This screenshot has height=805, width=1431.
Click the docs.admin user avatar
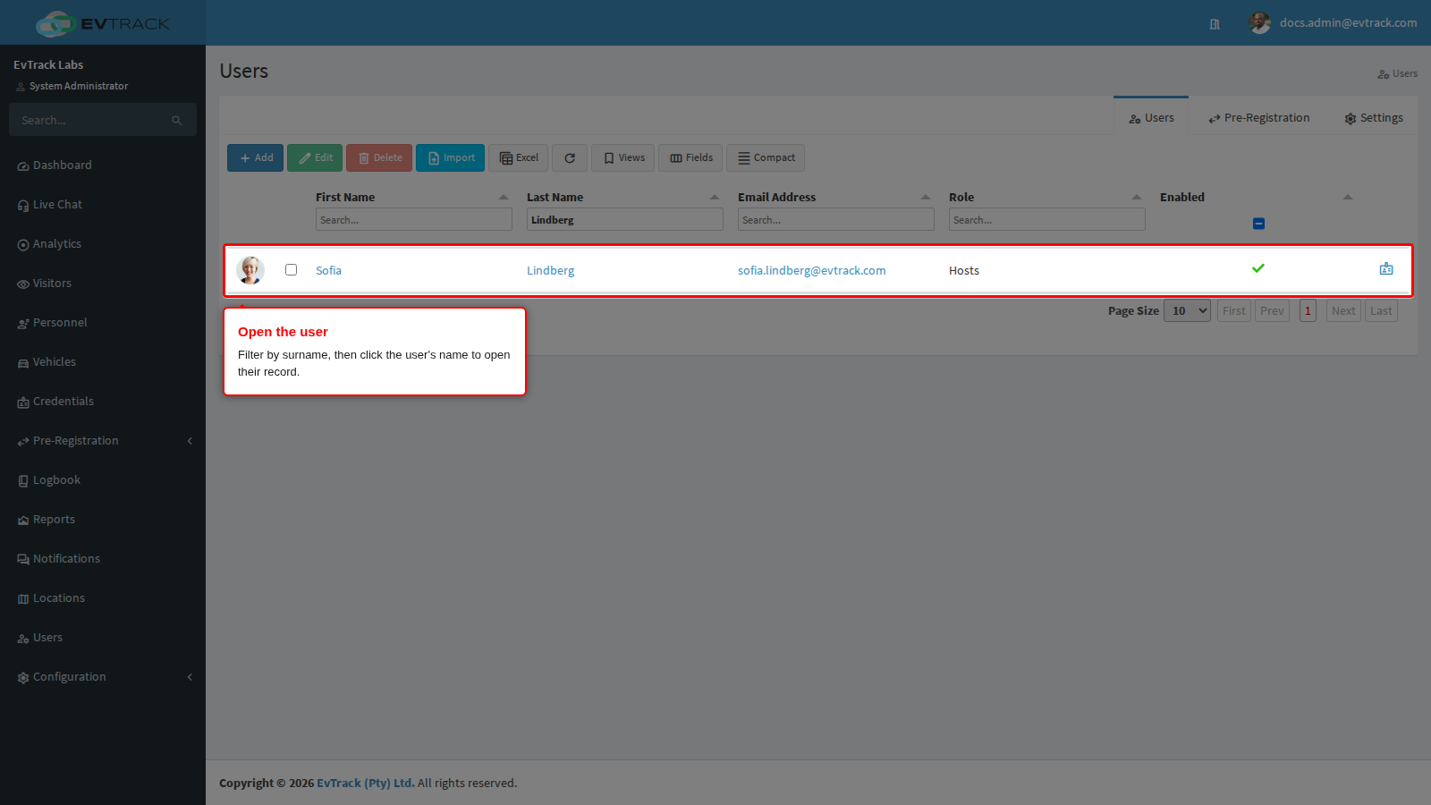pos(1260,23)
